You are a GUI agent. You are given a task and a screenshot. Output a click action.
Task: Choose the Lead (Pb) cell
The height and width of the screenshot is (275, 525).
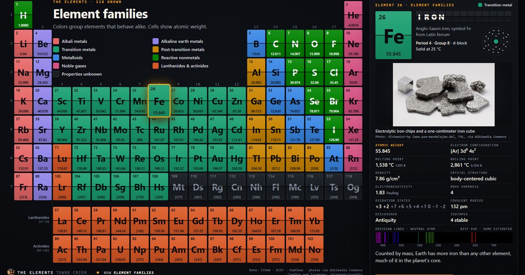pos(276,158)
